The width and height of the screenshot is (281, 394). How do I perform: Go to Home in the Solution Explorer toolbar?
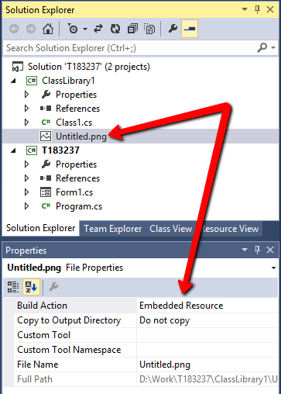[x=48, y=29]
